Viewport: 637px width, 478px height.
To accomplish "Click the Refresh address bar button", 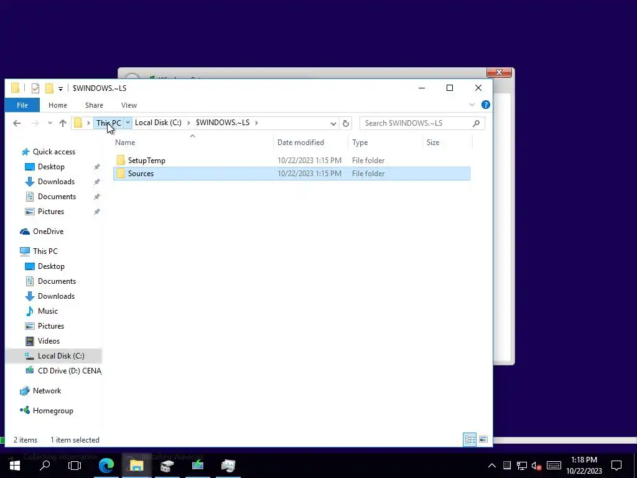I will pyautogui.click(x=346, y=123).
